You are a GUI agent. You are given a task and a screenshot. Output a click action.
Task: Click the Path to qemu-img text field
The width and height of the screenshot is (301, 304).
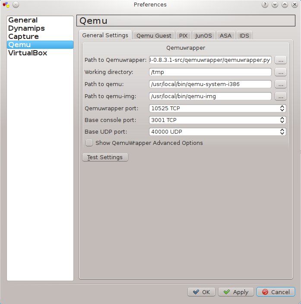[x=210, y=96]
